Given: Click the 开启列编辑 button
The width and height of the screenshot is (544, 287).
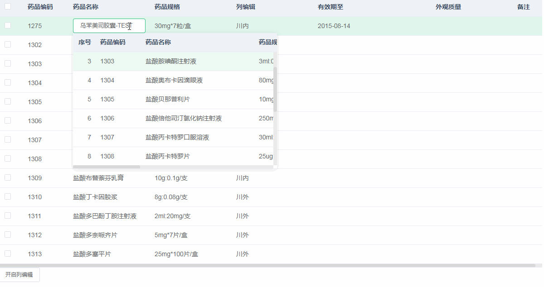Looking at the screenshot, I should click(19, 275).
